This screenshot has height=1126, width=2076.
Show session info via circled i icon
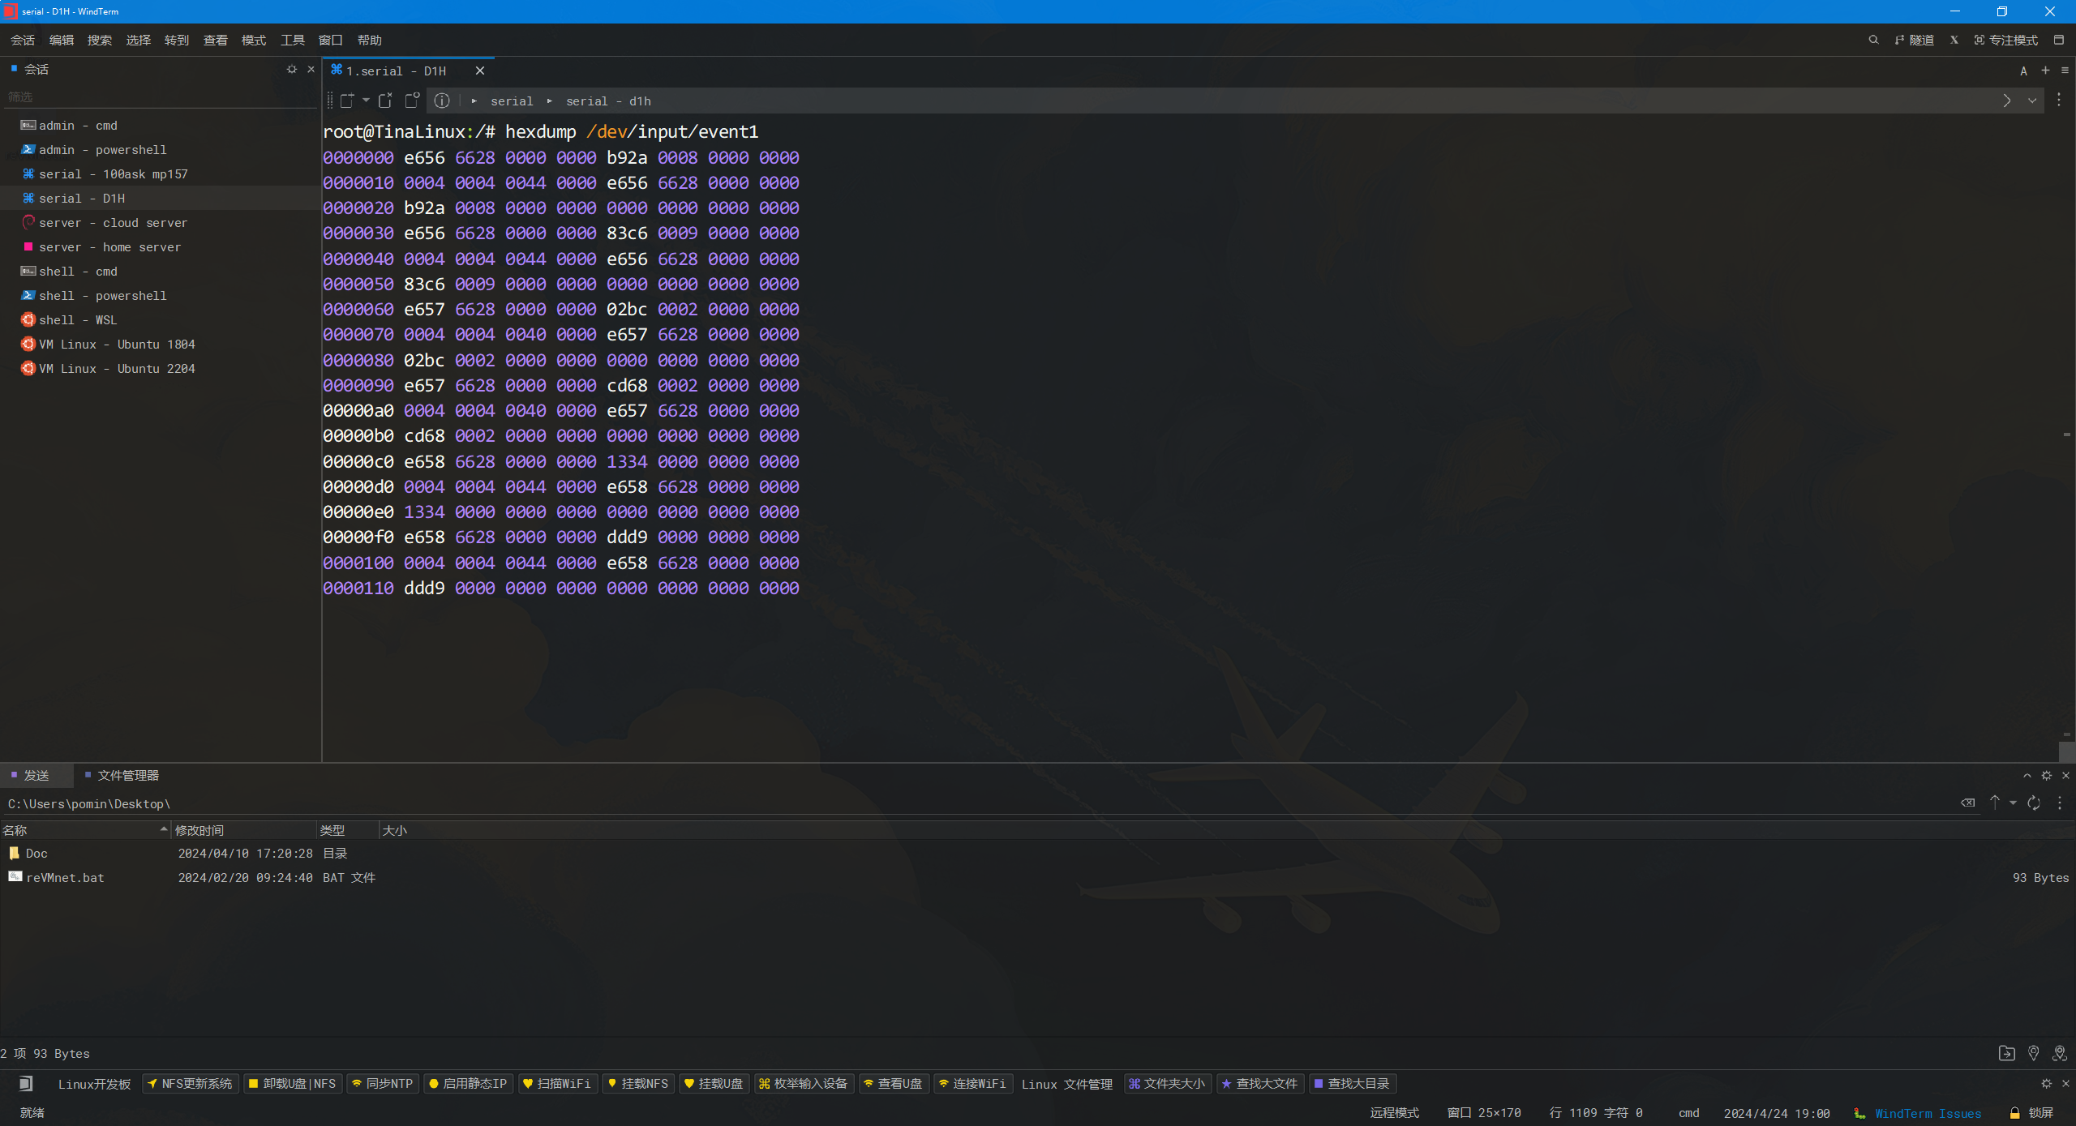[x=442, y=101]
